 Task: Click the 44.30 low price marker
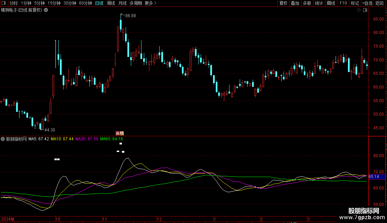pyautogui.click(x=49, y=130)
